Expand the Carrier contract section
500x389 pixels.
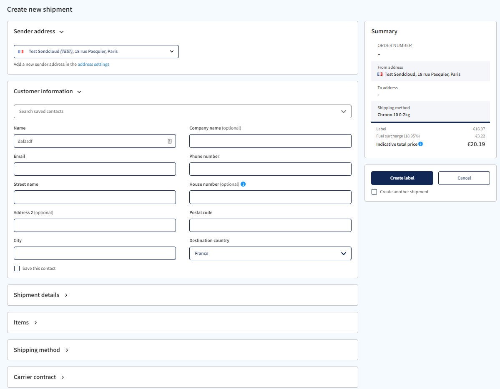click(x=63, y=377)
